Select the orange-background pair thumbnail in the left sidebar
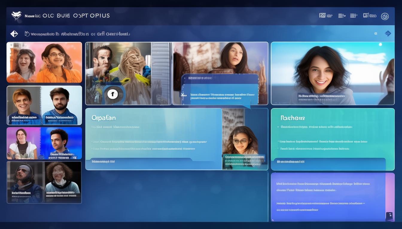 pos(44,62)
